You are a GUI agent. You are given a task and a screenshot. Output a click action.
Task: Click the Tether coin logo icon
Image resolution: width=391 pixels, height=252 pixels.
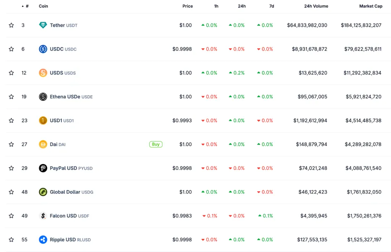43,25
